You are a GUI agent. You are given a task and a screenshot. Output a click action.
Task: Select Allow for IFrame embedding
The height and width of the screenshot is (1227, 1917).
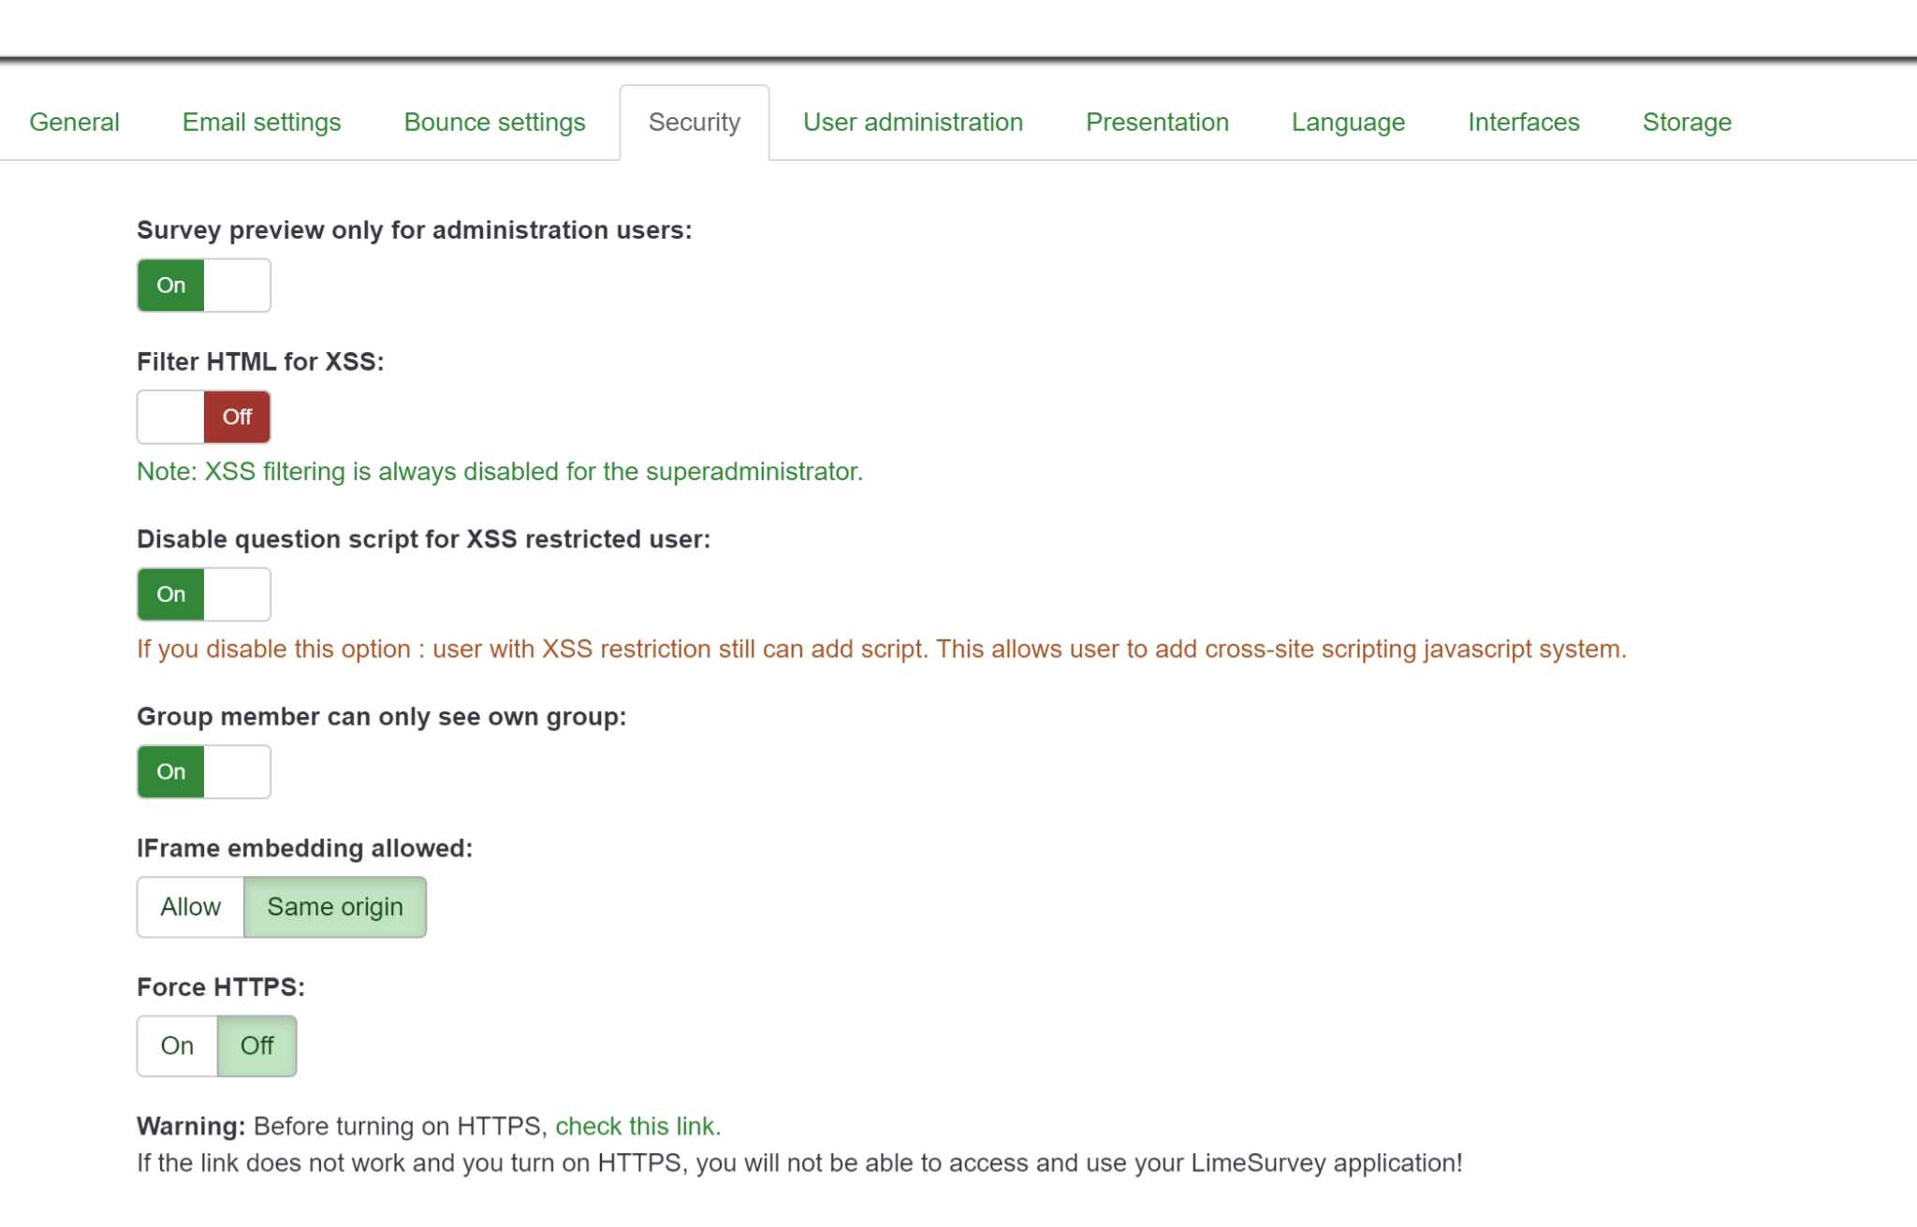tap(190, 907)
